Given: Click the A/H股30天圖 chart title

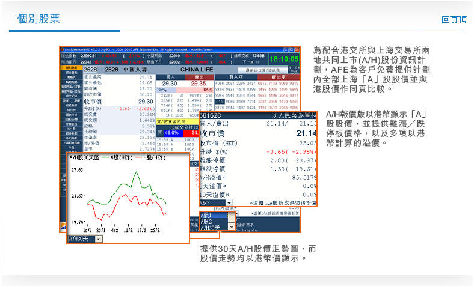Looking at the screenshot, I should [84, 157].
